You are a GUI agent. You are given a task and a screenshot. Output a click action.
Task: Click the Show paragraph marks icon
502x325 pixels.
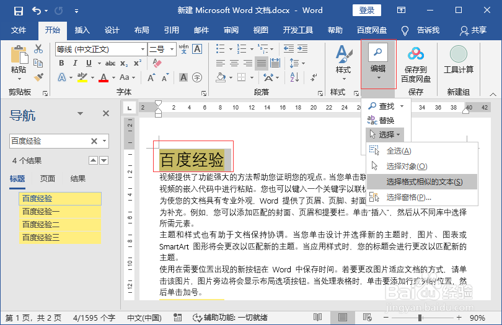pos(314,77)
